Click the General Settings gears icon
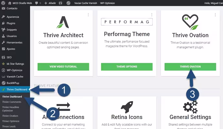 click(x=190, y=107)
